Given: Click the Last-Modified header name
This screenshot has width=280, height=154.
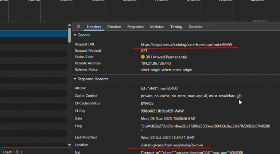Looking at the screenshot, I should 86,137.
